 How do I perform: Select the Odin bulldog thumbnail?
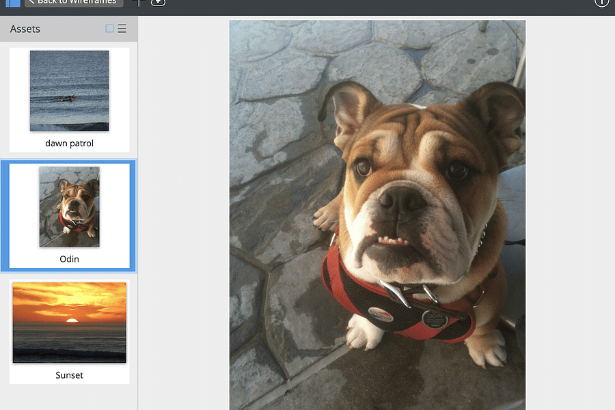pos(69,206)
